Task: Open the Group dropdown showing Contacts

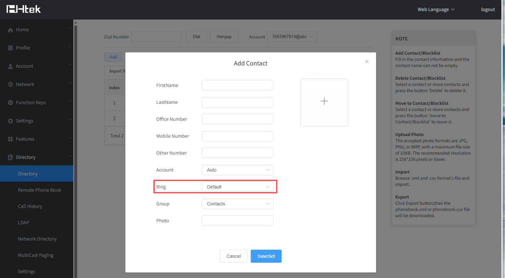Action: pos(237,204)
